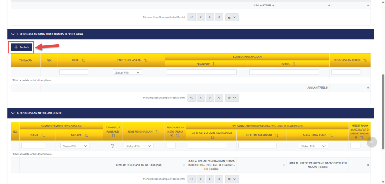Sort table B by KODE column
Viewport: 385px width, 184px height.
(x=83, y=60)
